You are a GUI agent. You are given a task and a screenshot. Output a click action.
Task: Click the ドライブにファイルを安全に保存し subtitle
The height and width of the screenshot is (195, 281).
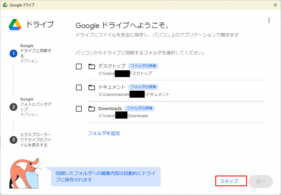pos(157,35)
